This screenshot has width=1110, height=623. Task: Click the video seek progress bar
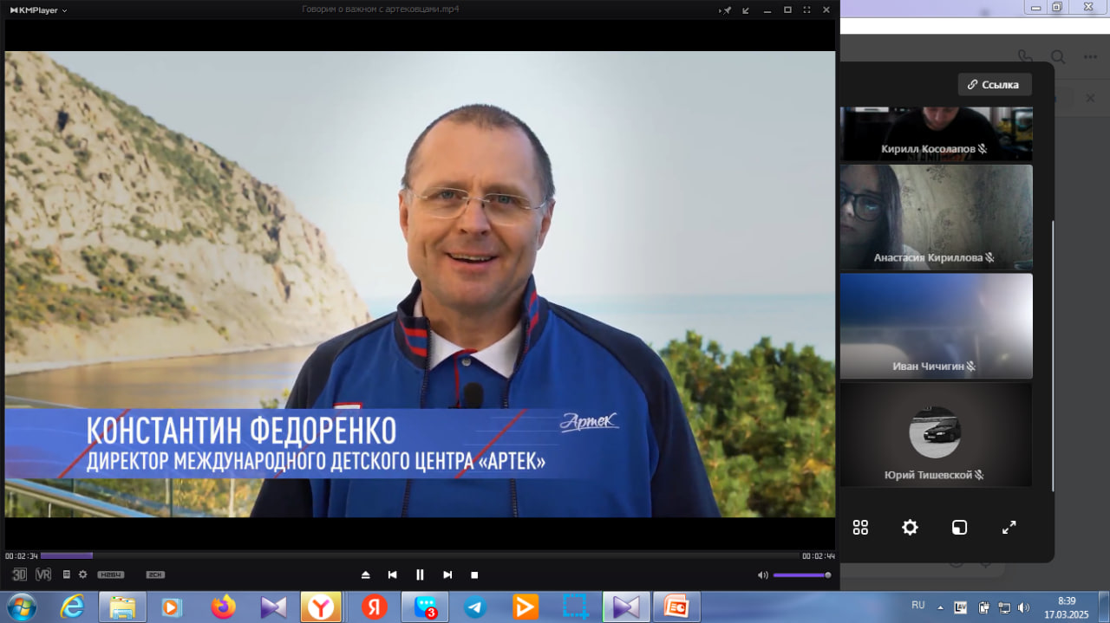click(x=419, y=555)
